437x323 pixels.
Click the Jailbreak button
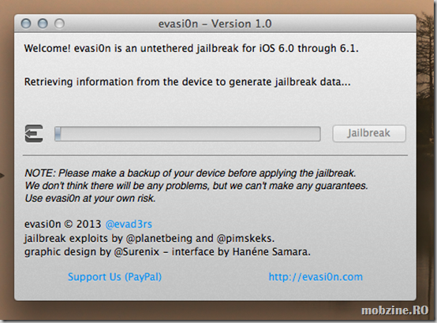click(x=369, y=133)
